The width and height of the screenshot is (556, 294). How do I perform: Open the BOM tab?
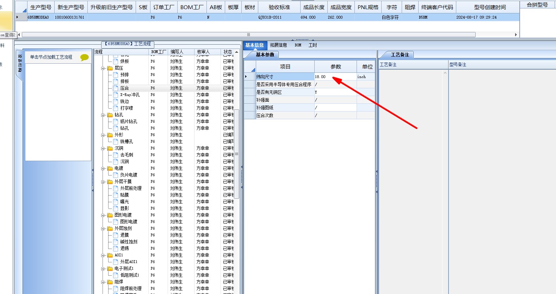point(298,45)
